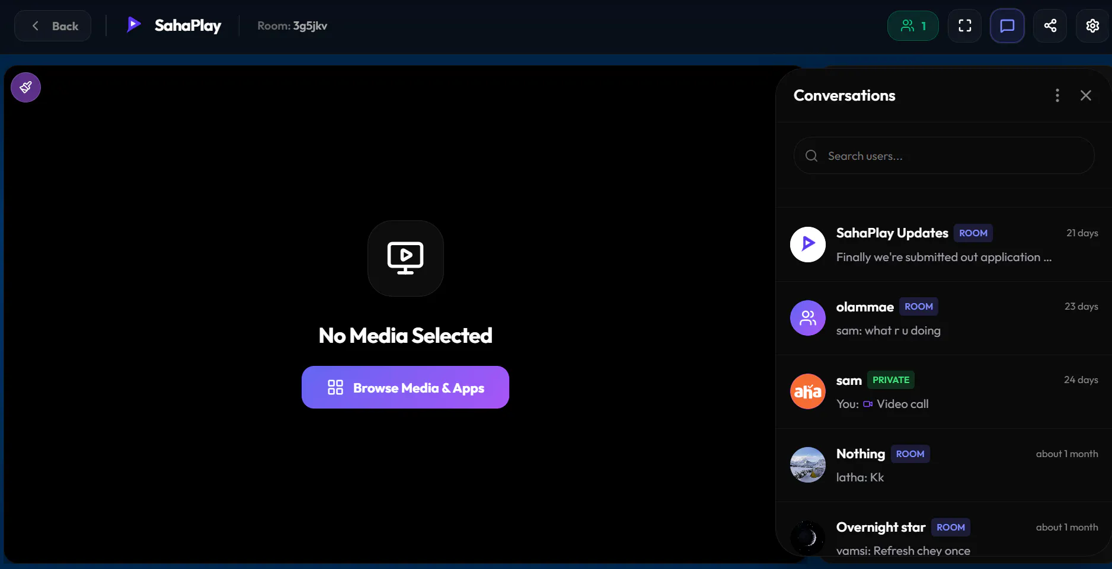The height and width of the screenshot is (569, 1112).
Task: Click sam's aha avatar
Action: pos(808,391)
